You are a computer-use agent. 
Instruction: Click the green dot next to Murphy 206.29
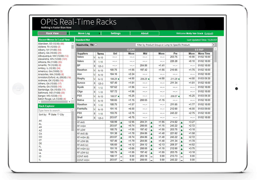[x=149, y=79]
